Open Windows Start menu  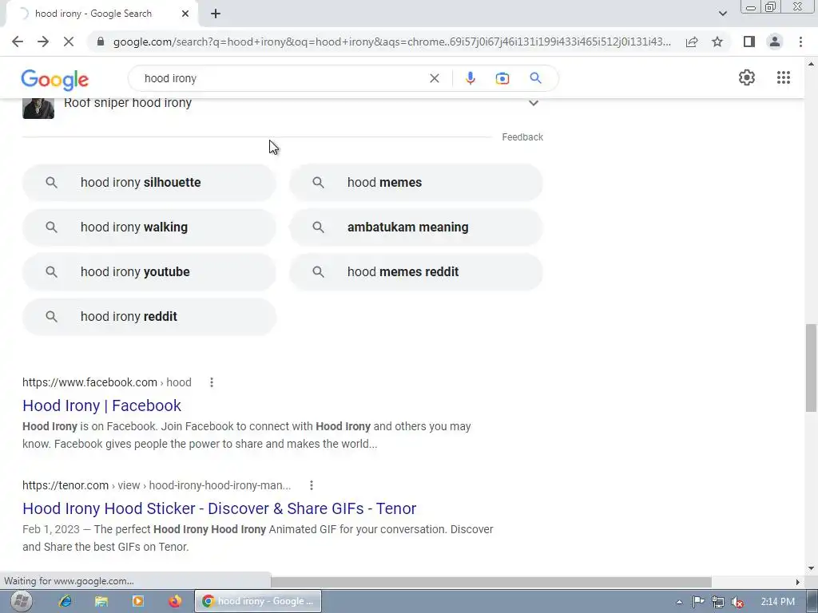pyautogui.click(x=22, y=601)
